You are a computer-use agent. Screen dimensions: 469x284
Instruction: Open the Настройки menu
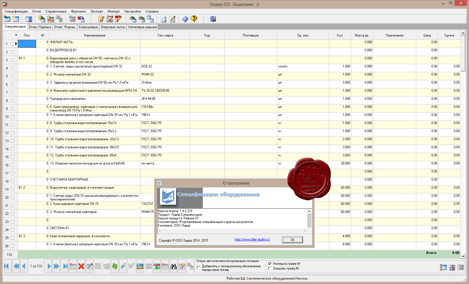133,11
